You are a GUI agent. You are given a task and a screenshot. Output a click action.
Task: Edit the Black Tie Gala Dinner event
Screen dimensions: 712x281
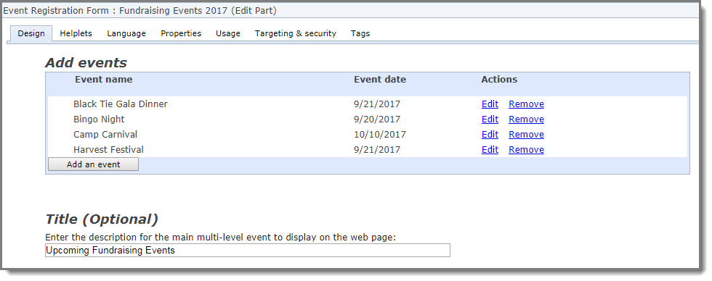(x=490, y=104)
